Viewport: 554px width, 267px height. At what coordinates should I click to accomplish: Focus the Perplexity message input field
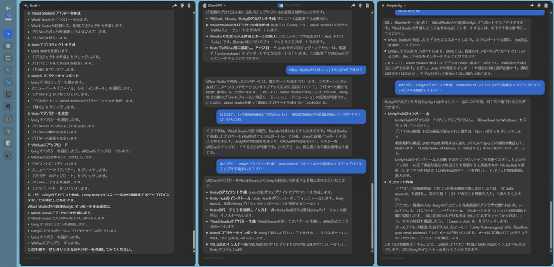[465, 259]
